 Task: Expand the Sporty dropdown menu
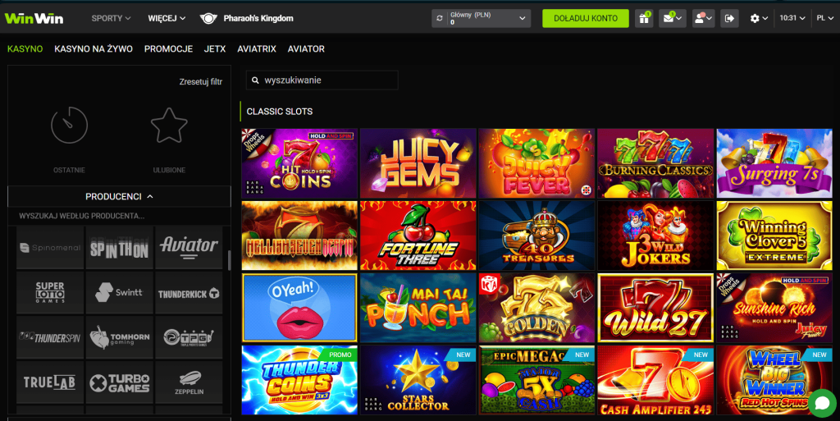pos(111,18)
